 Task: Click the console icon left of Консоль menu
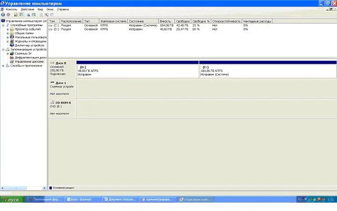(x=2, y=9)
